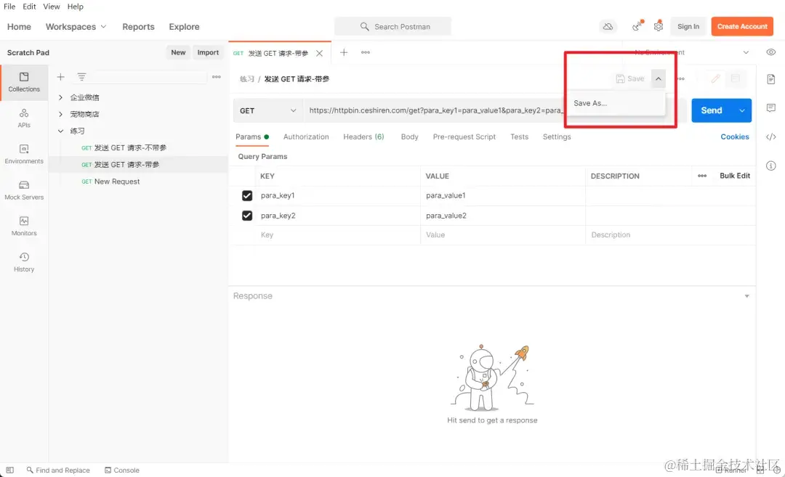Open code snippet icon in right sidebar
This screenshot has width=785, height=477.
click(771, 137)
